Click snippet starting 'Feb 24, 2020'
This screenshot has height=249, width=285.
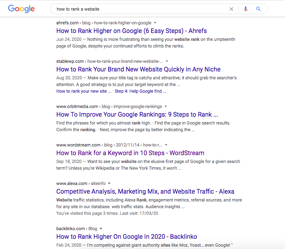[x=144, y=245]
